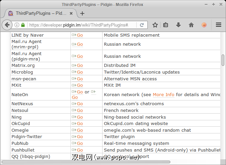
Task: Click the Go link for Pushbullet
Action: pyautogui.click(x=80, y=150)
